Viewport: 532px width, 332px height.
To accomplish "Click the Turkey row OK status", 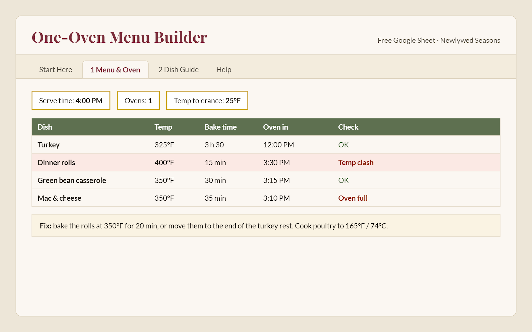I will pos(344,145).
